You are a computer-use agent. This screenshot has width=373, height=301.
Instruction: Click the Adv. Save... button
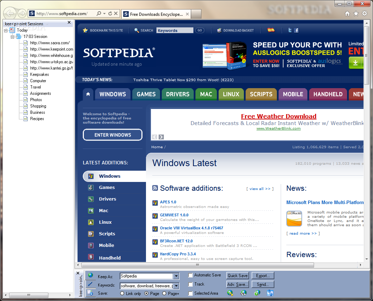point(238,284)
